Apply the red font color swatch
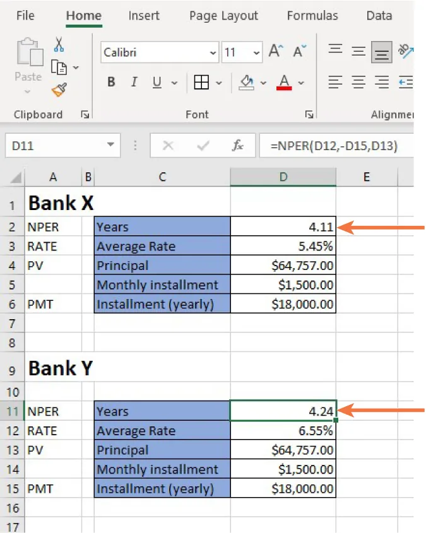The width and height of the screenshot is (426, 533). coord(284,83)
